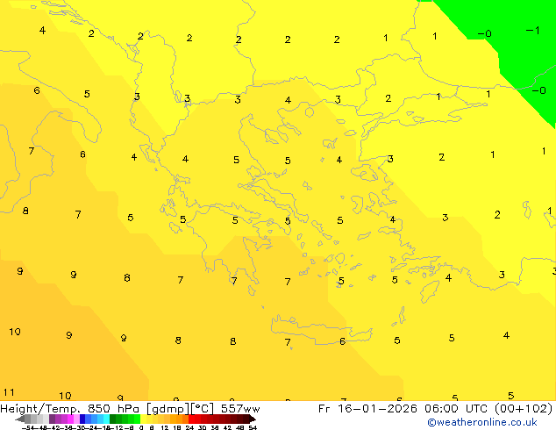The height and width of the screenshot is (430, 556).
Task: Click the "06:00 UTC" time label
Action: coord(457,409)
